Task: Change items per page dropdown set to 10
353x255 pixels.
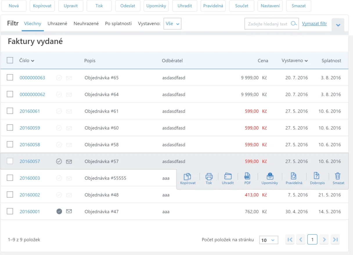Action: coord(268,240)
